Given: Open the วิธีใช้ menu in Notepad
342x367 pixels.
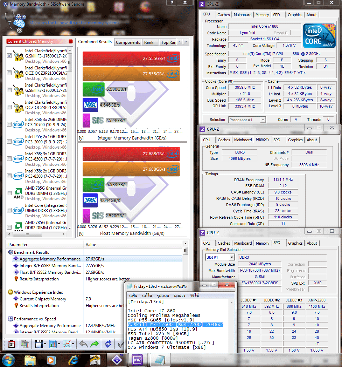Looking at the screenshot, I should click(194, 295).
